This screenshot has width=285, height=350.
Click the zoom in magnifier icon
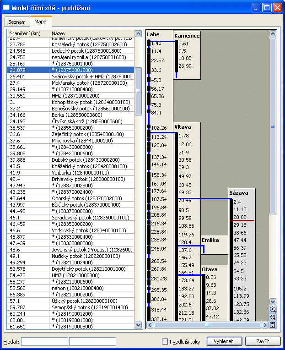273,310
